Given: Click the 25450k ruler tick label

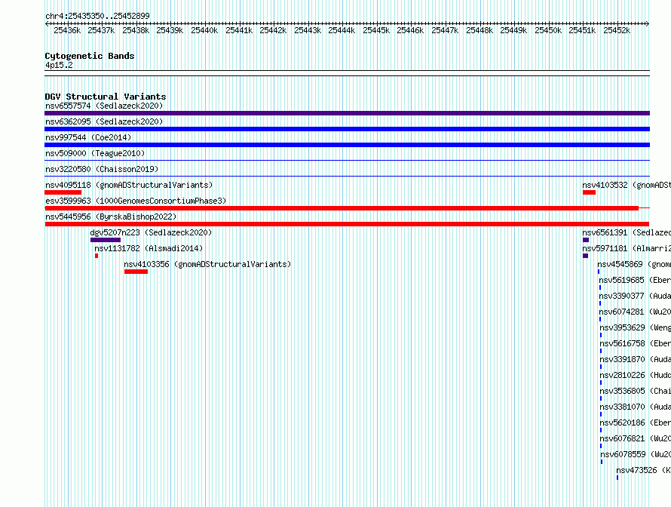Looking at the screenshot, I should click(x=548, y=30).
